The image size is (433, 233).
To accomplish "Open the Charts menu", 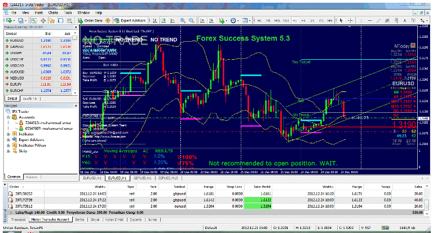I will [x=53, y=13].
